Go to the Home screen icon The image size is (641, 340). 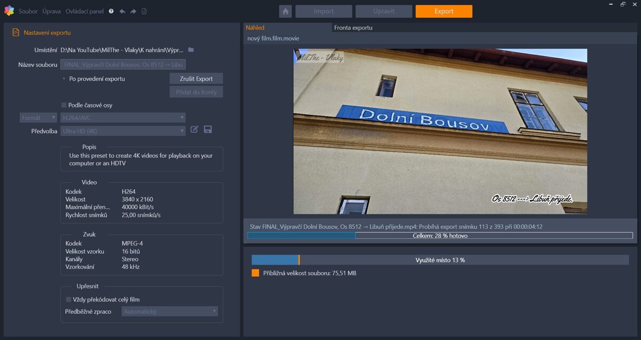tap(285, 11)
